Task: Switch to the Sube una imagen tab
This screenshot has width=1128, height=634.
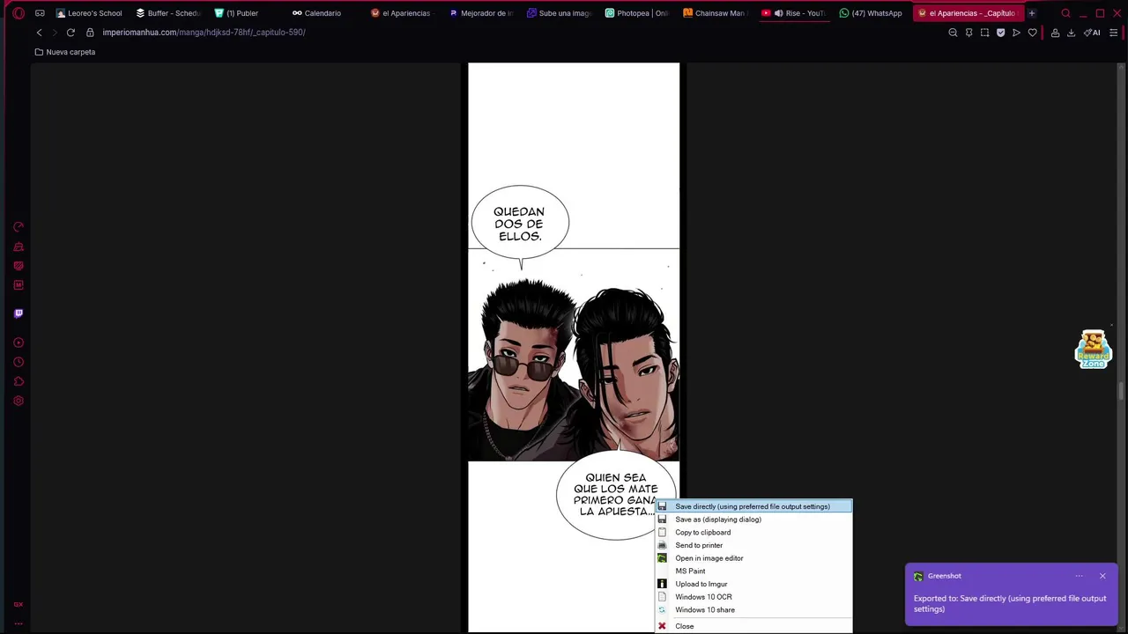Action: pyautogui.click(x=559, y=13)
